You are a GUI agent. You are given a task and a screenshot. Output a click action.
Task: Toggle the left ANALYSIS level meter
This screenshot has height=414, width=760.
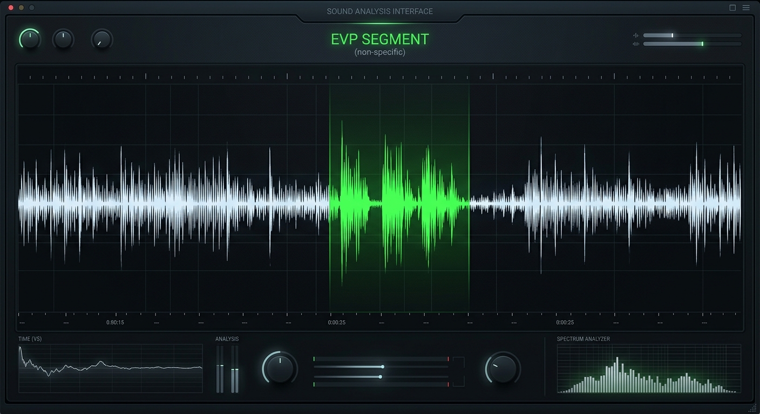tap(220, 369)
